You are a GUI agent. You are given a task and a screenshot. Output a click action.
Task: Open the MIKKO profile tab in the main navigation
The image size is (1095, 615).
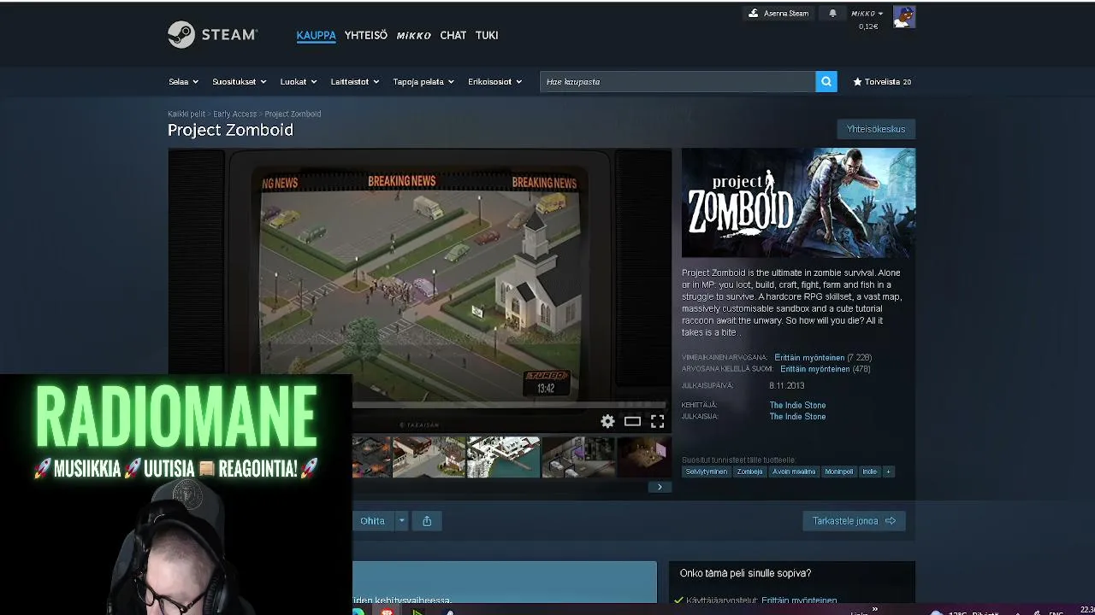(x=413, y=35)
